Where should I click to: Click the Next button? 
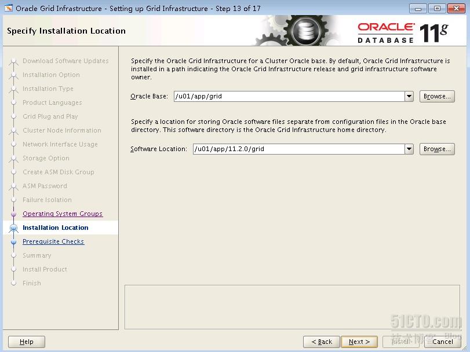pyautogui.click(x=359, y=342)
